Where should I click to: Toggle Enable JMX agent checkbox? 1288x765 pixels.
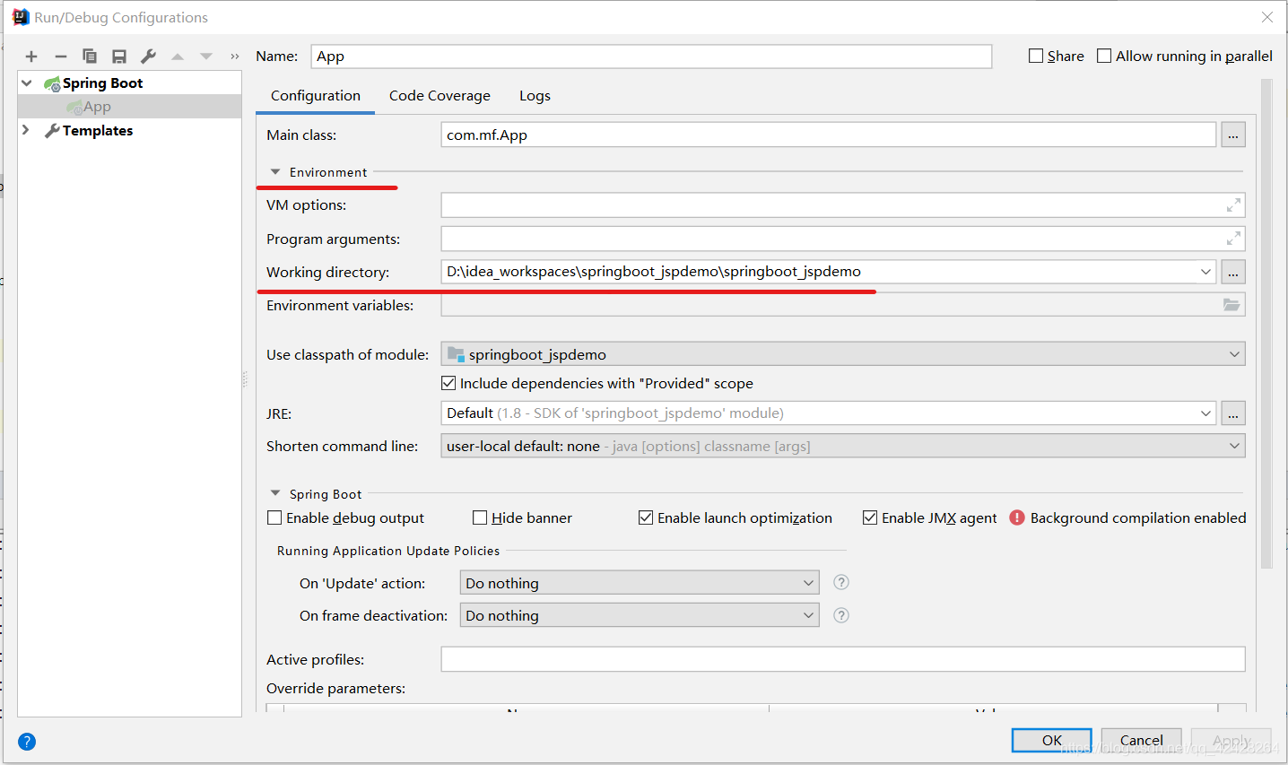tap(870, 517)
